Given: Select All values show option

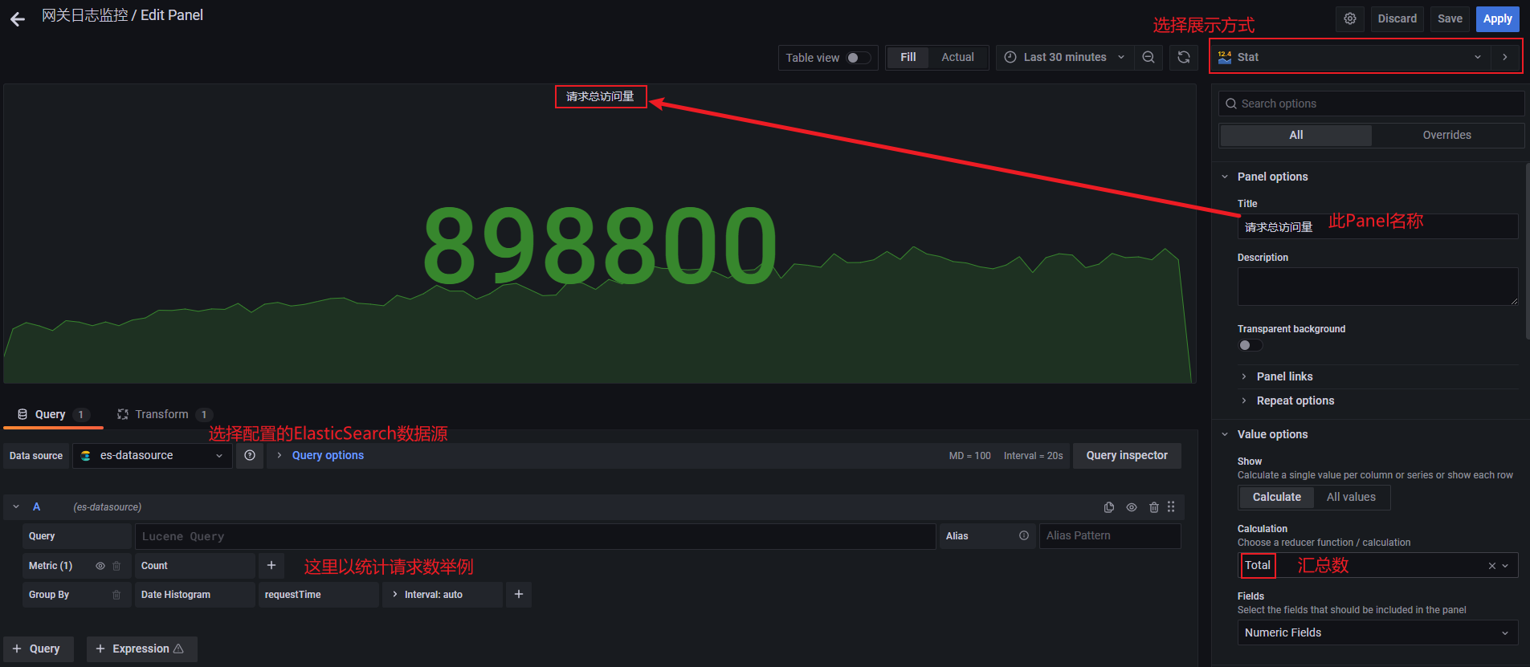Looking at the screenshot, I should 1351,497.
